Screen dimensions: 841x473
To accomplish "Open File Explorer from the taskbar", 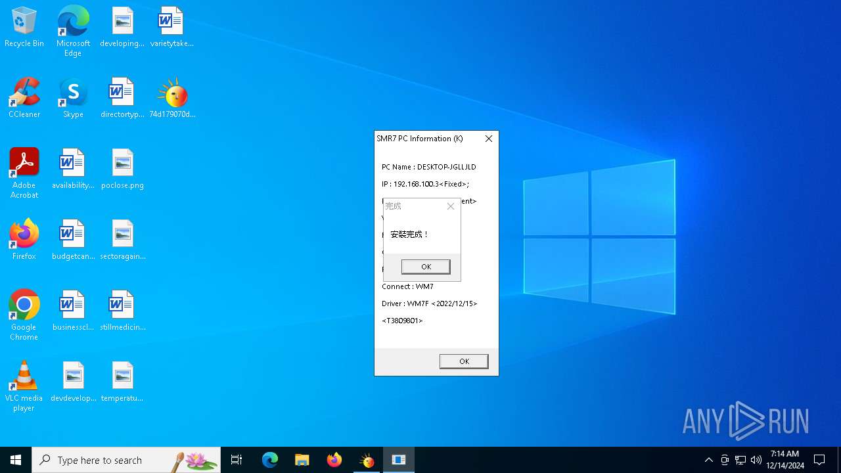I will [x=302, y=460].
